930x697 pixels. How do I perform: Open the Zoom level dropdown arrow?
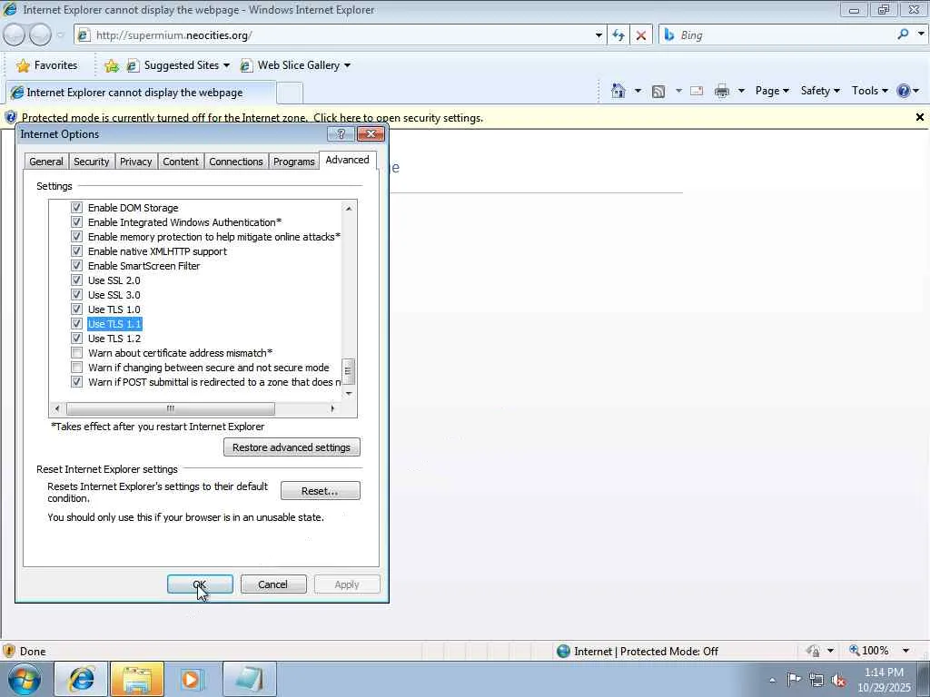coord(905,651)
